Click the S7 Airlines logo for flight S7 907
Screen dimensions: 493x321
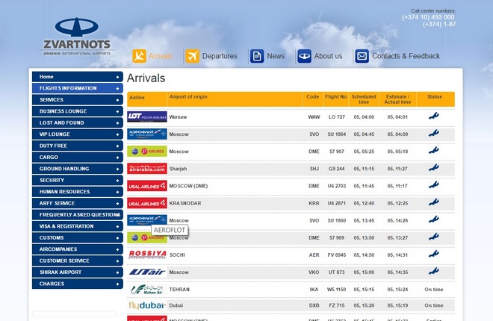tap(147, 151)
